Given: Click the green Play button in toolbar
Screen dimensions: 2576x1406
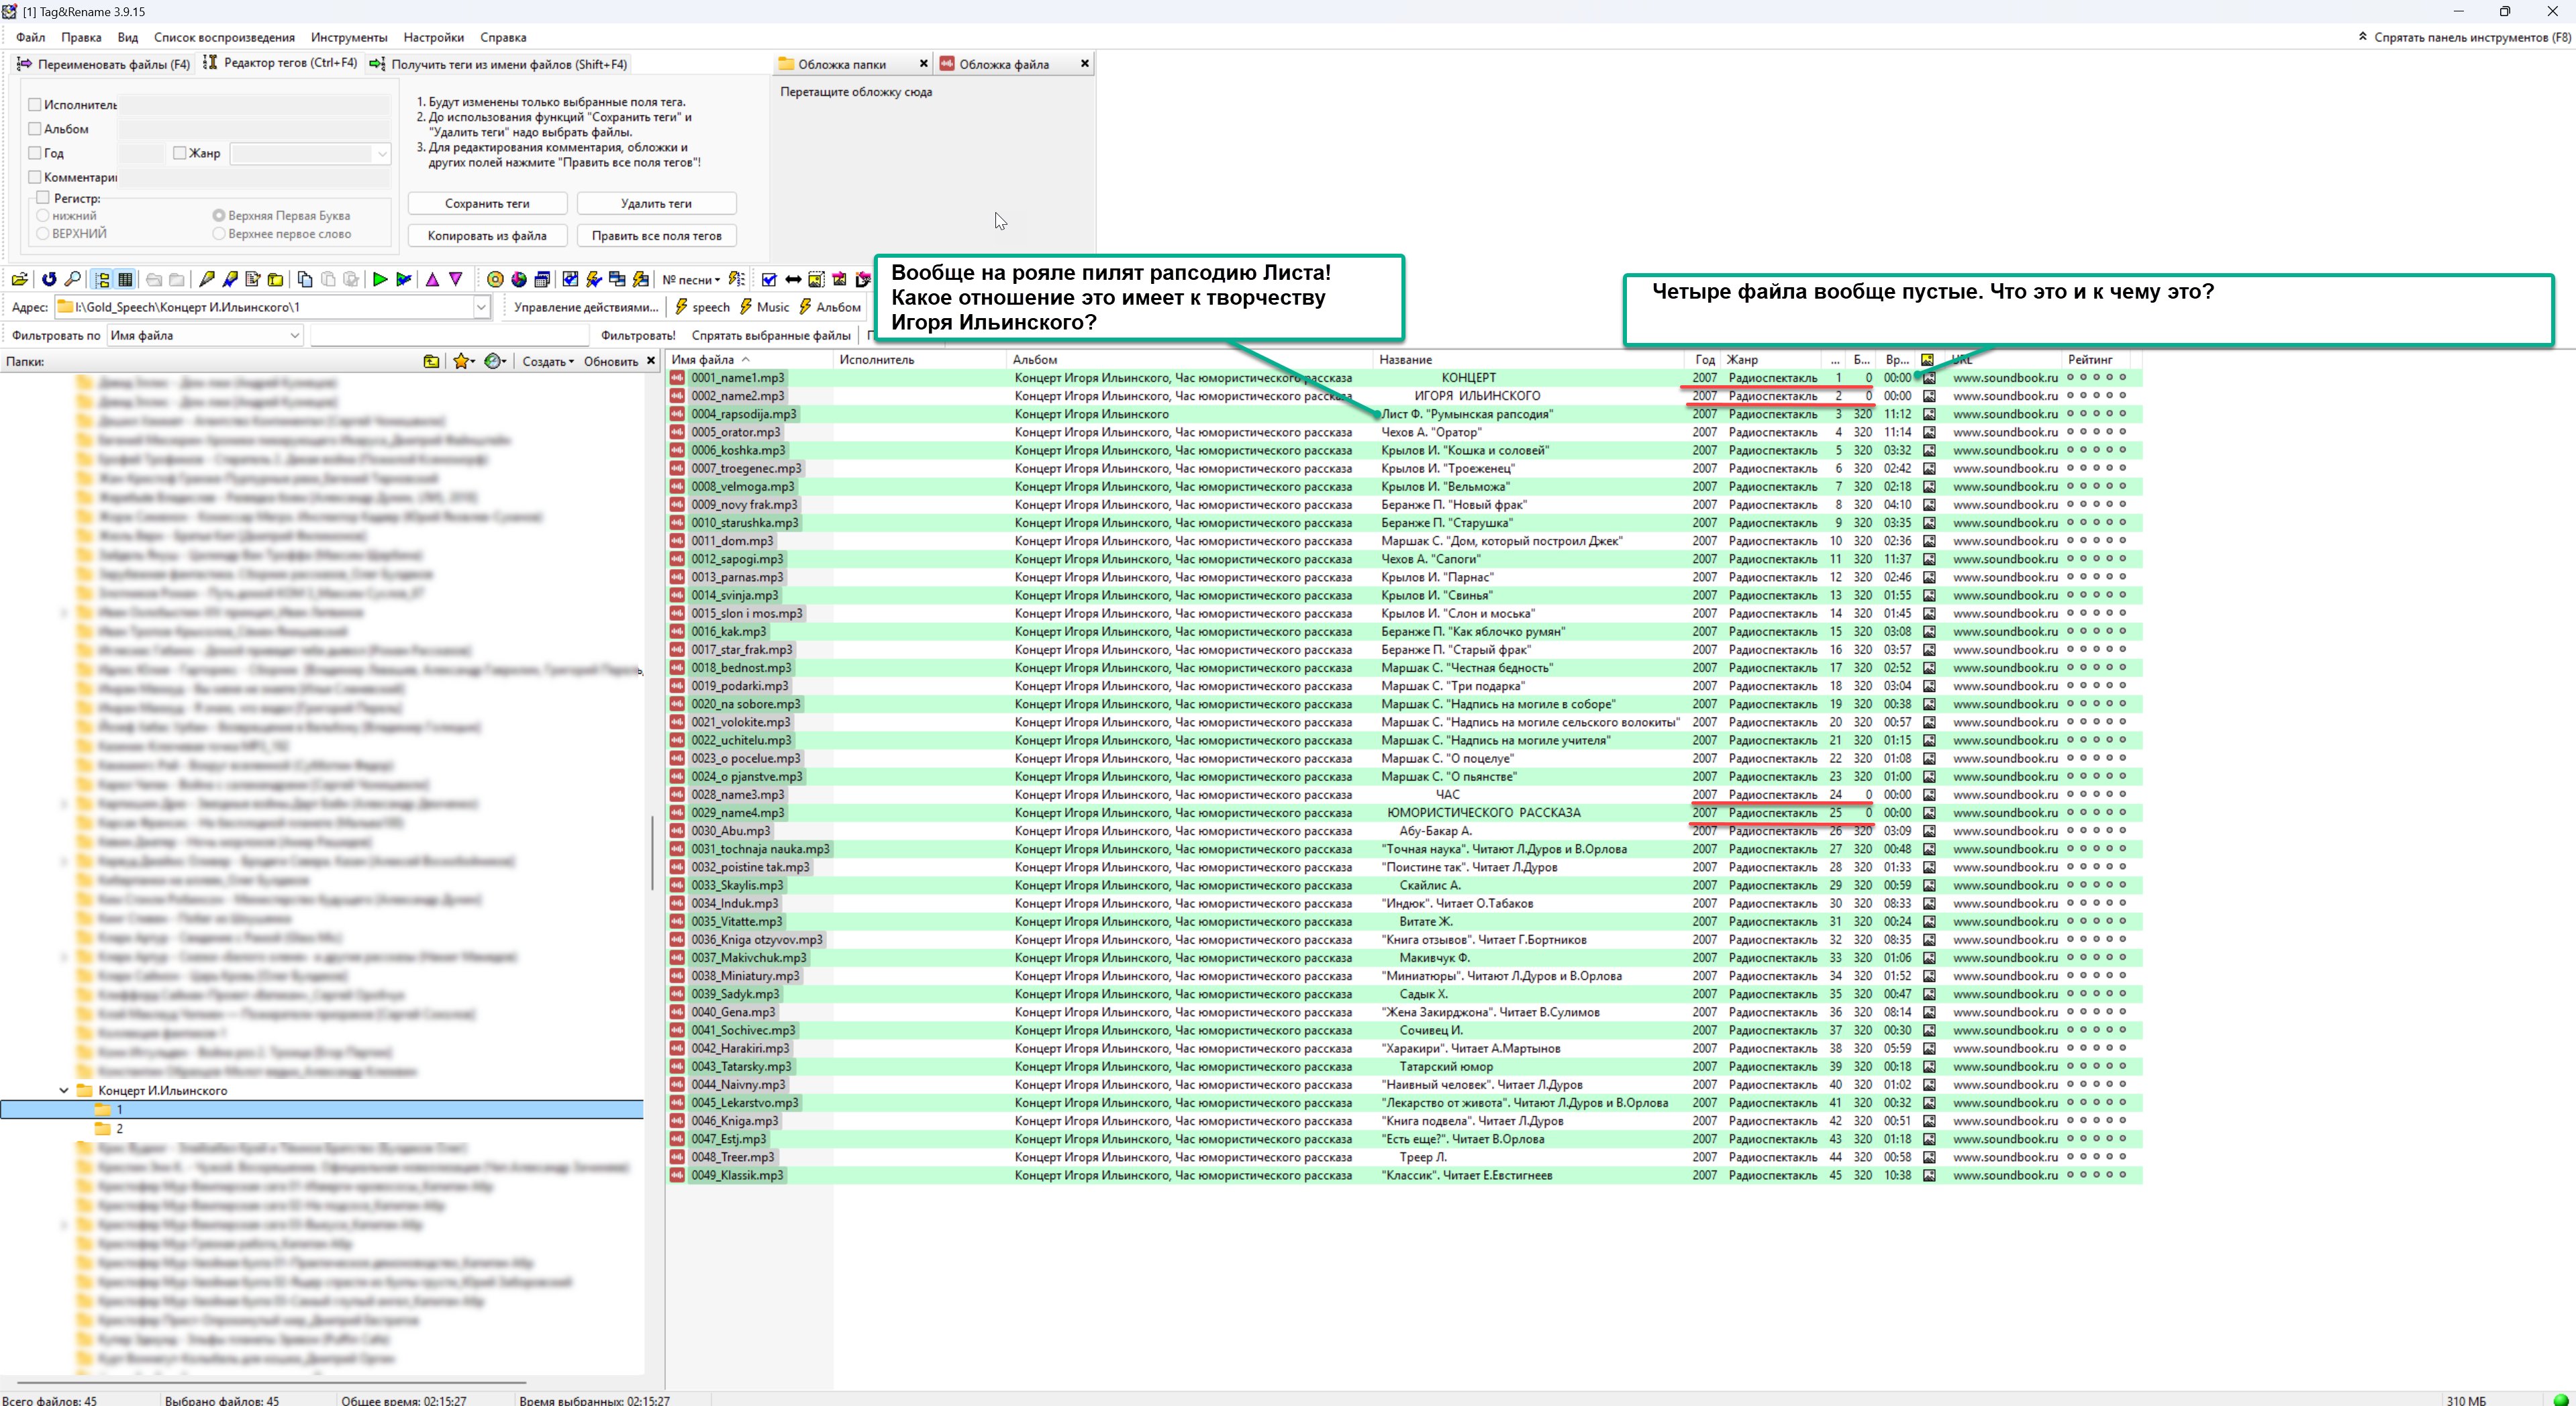Looking at the screenshot, I should click(x=380, y=280).
